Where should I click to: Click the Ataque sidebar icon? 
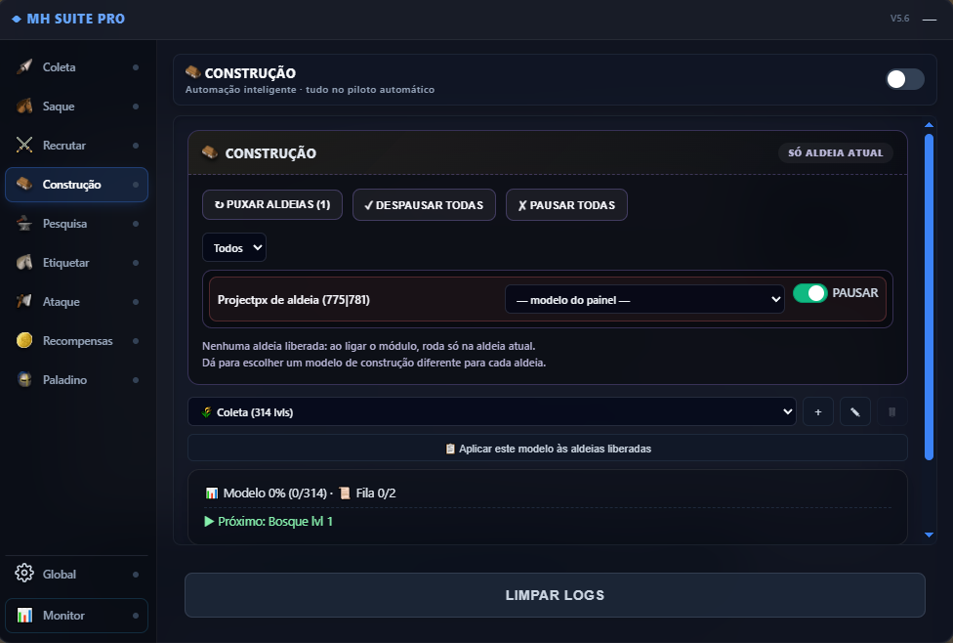tap(24, 301)
